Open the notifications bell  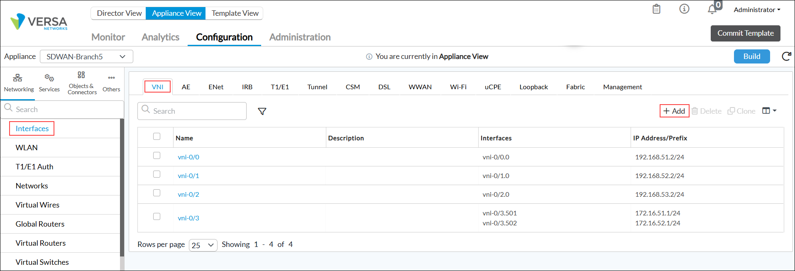pos(712,9)
